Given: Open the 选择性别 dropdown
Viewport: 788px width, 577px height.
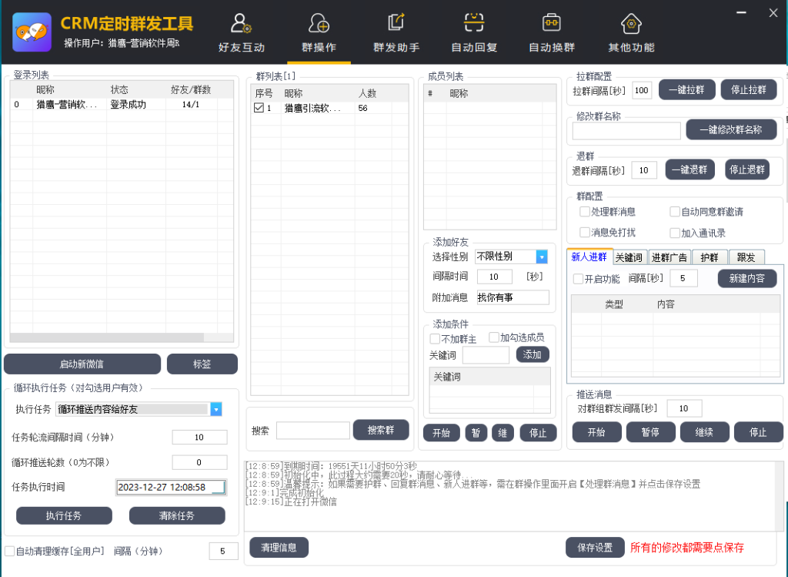Looking at the screenshot, I should pos(542,257).
